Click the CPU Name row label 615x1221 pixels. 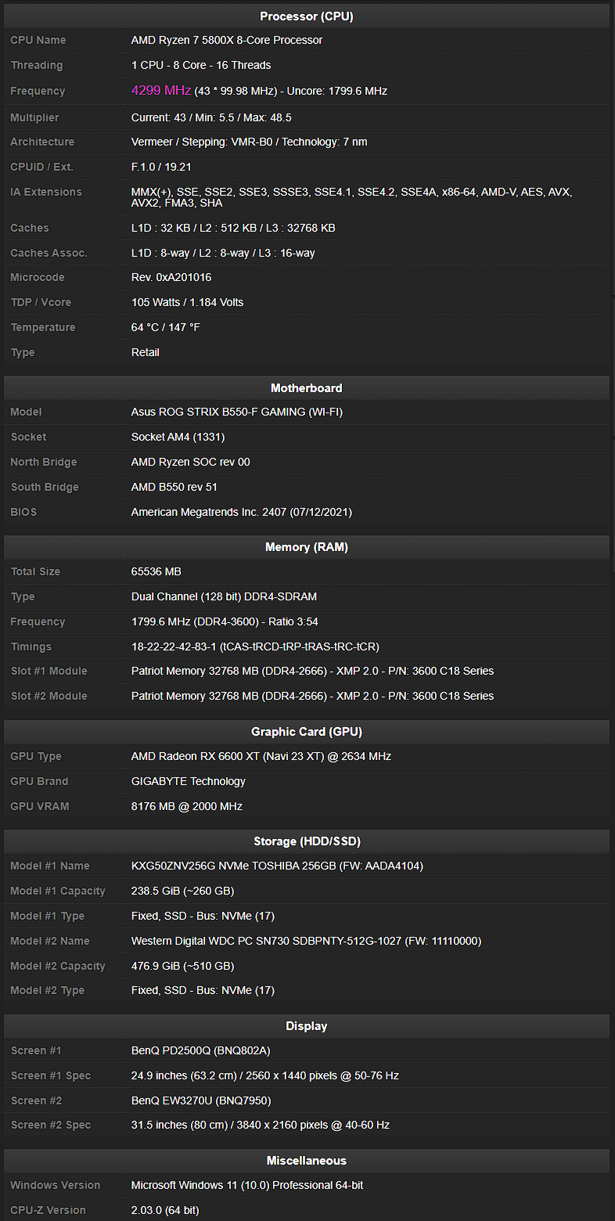click(x=38, y=40)
